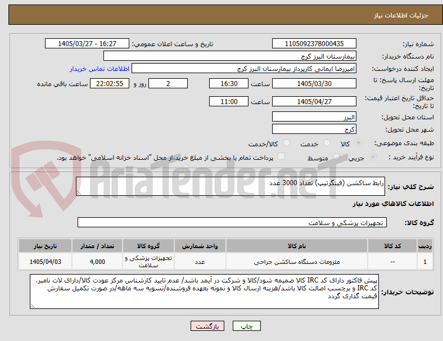Click the remaining days field showing 2
The height and width of the screenshot is (341, 443).
(168, 83)
